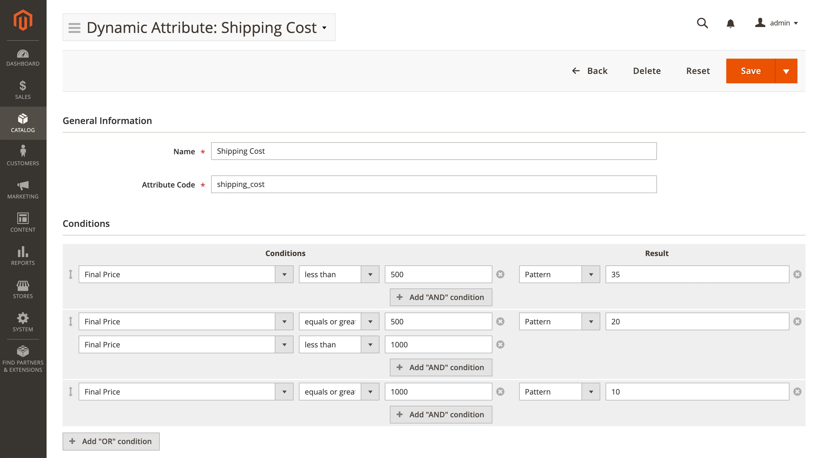Delete the result row with value 35
This screenshot has height=458, width=821.
click(797, 274)
